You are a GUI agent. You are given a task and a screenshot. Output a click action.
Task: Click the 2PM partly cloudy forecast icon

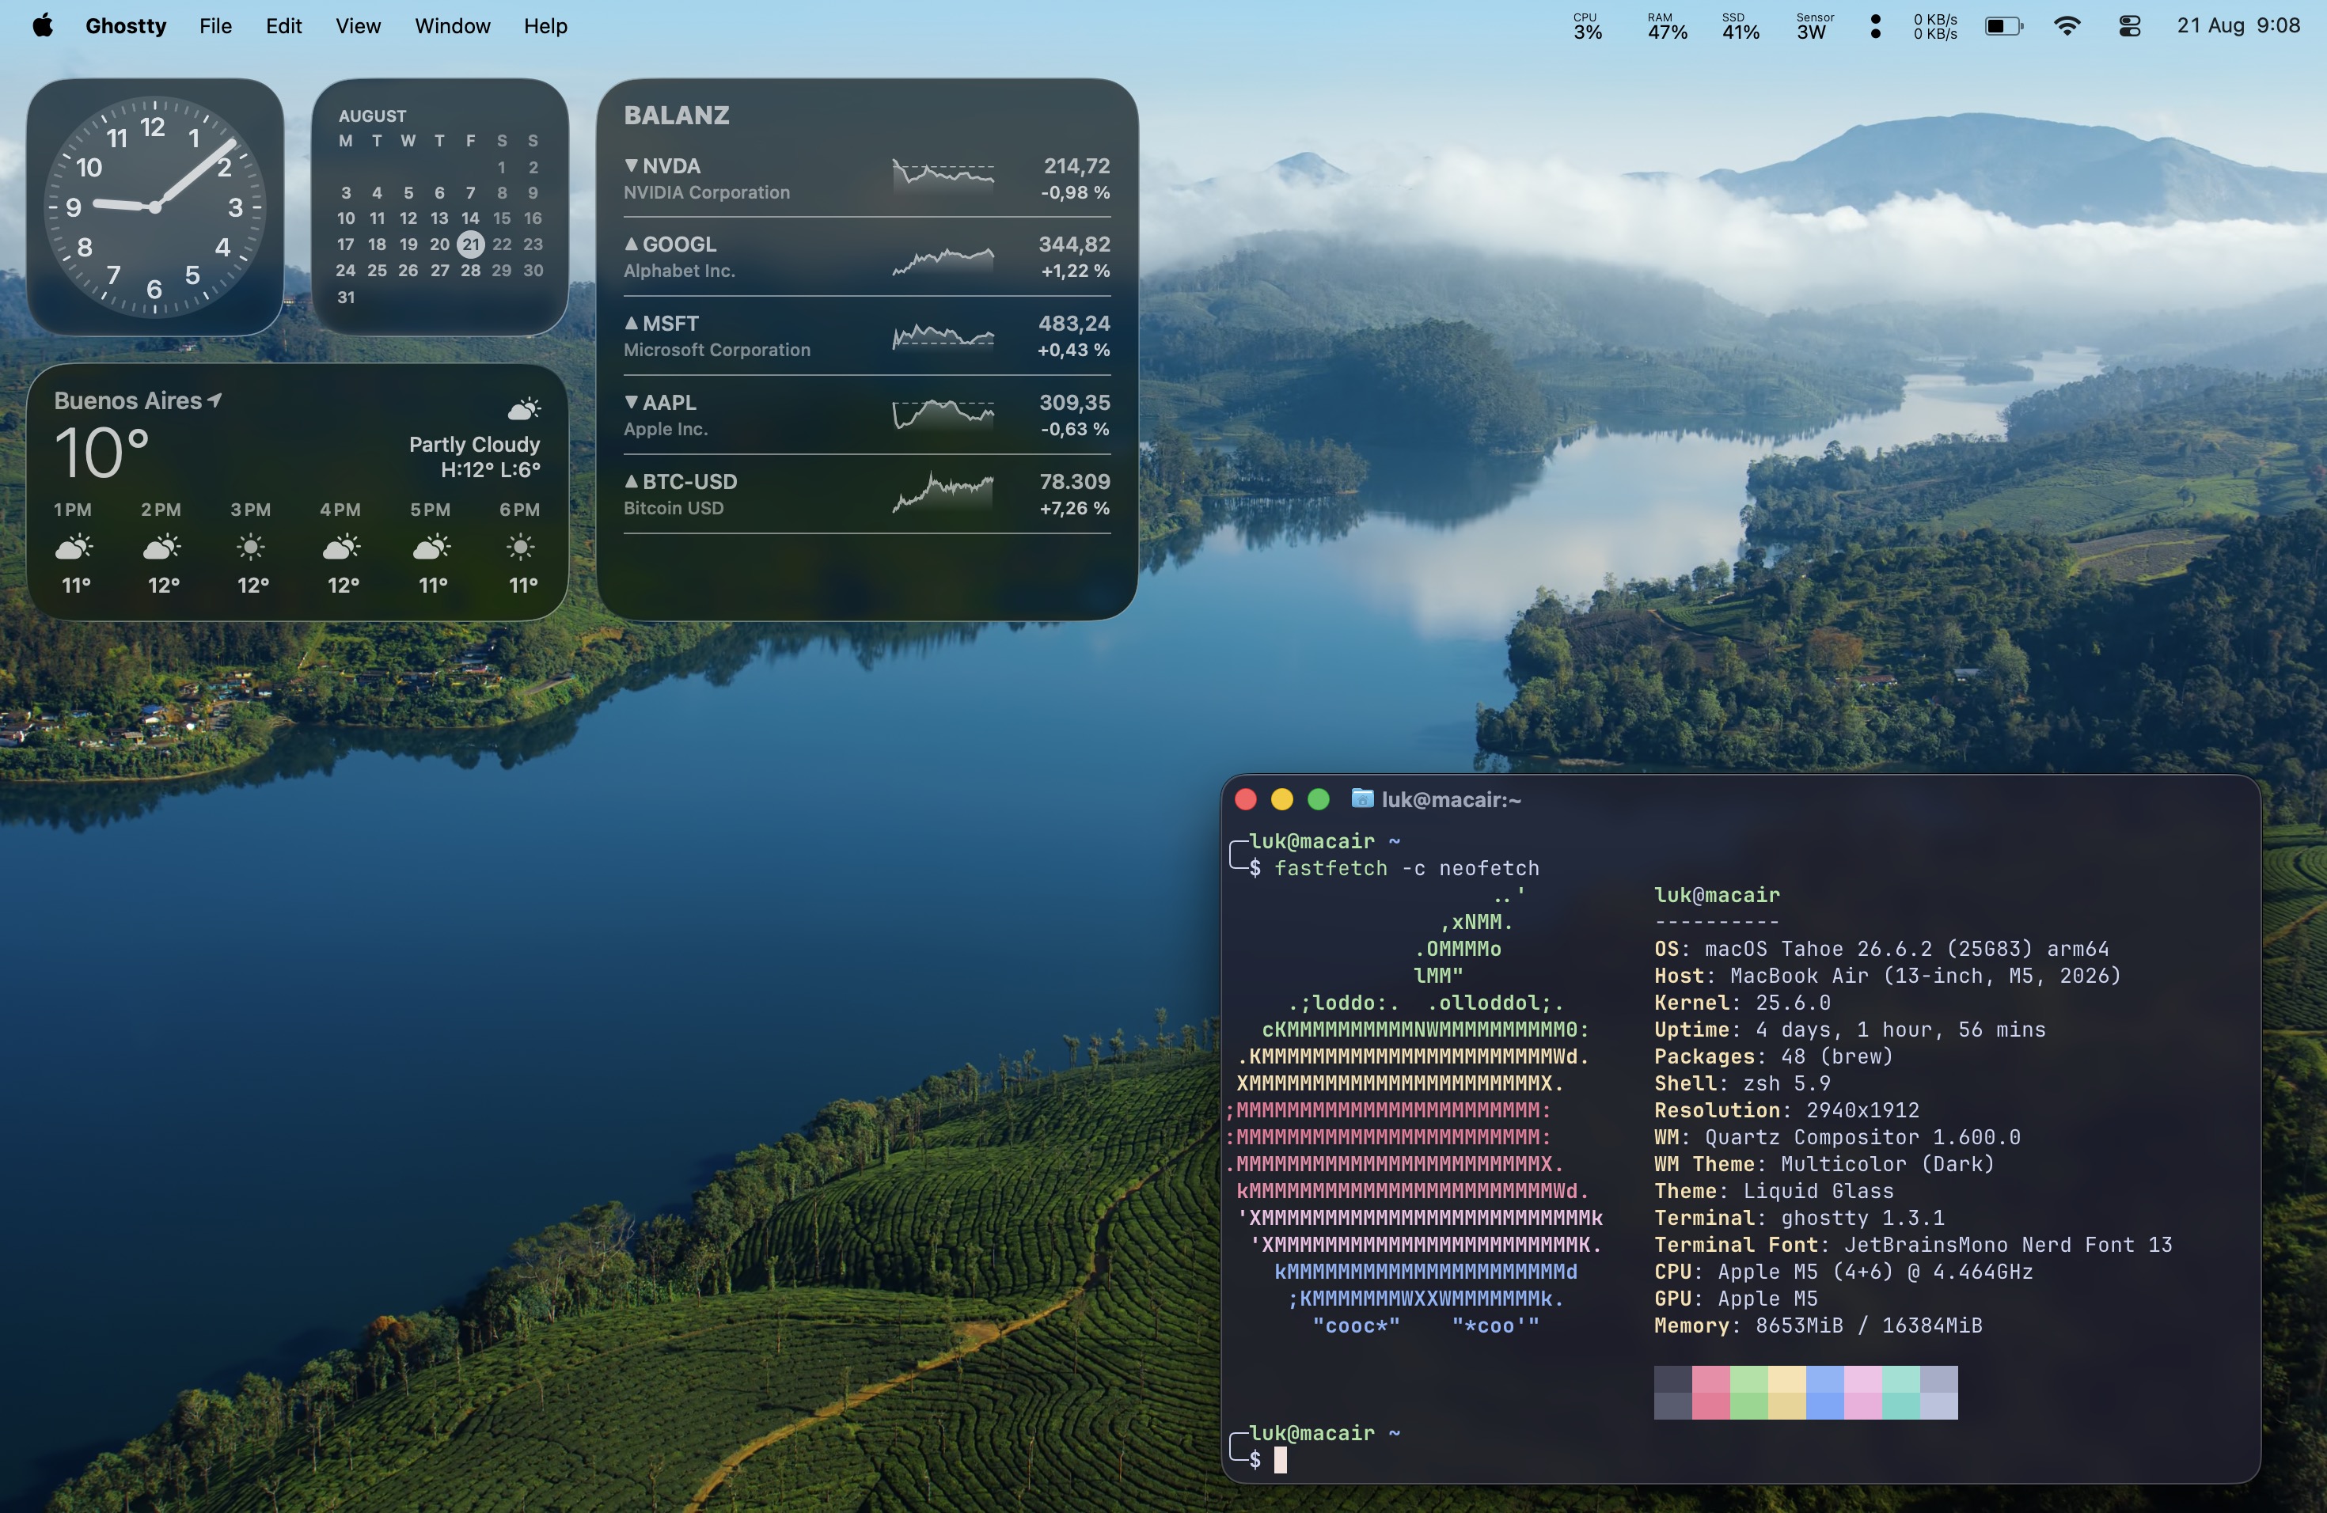(x=162, y=546)
